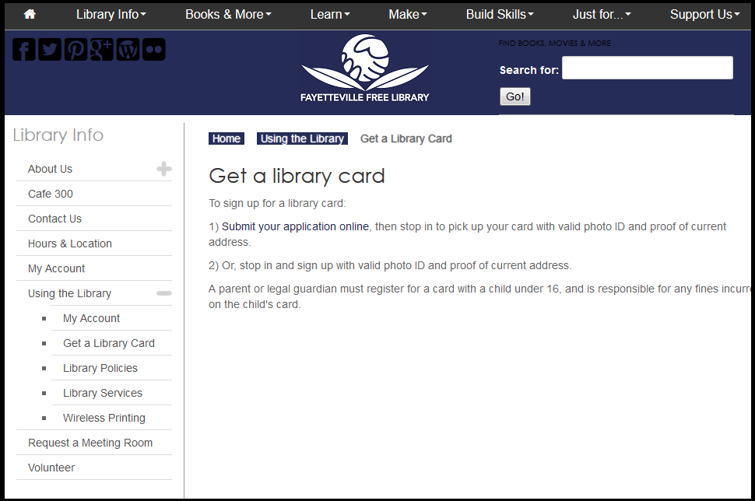
Task: Select the Support Us menu item
Action: coord(704,14)
